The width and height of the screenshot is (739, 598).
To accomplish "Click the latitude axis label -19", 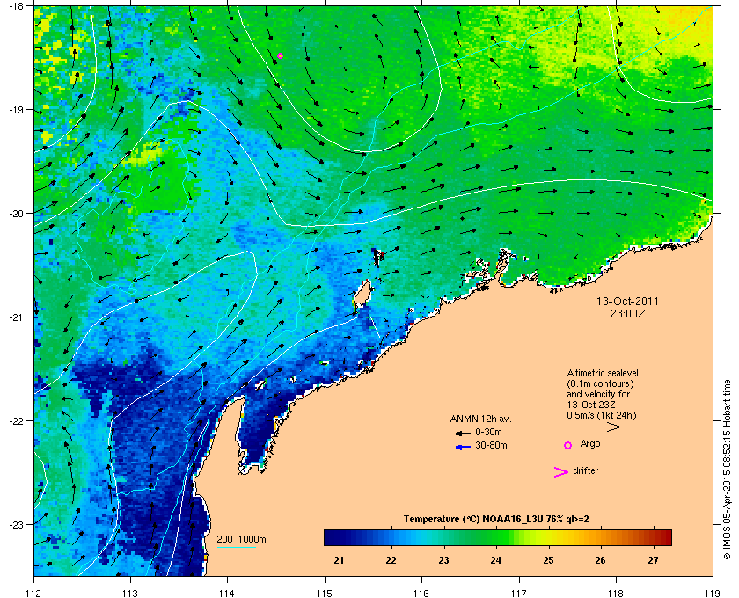I will coord(15,110).
